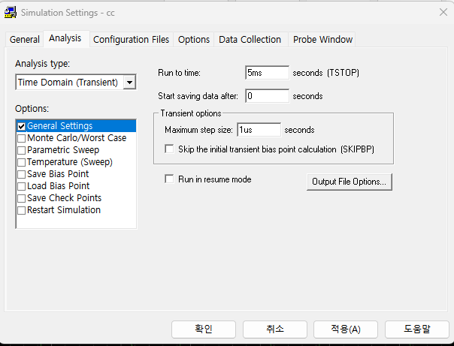
Task: Enable Skip initial transient bias point (SKIPBP)
Action: tap(169, 149)
